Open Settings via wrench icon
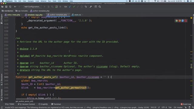This screenshot has height=109, width=194. 91,7
